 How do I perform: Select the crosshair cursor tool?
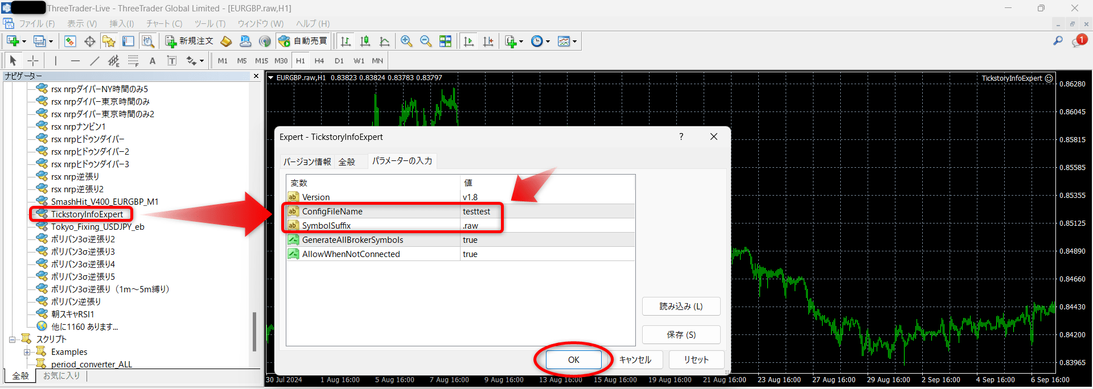tap(33, 61)
